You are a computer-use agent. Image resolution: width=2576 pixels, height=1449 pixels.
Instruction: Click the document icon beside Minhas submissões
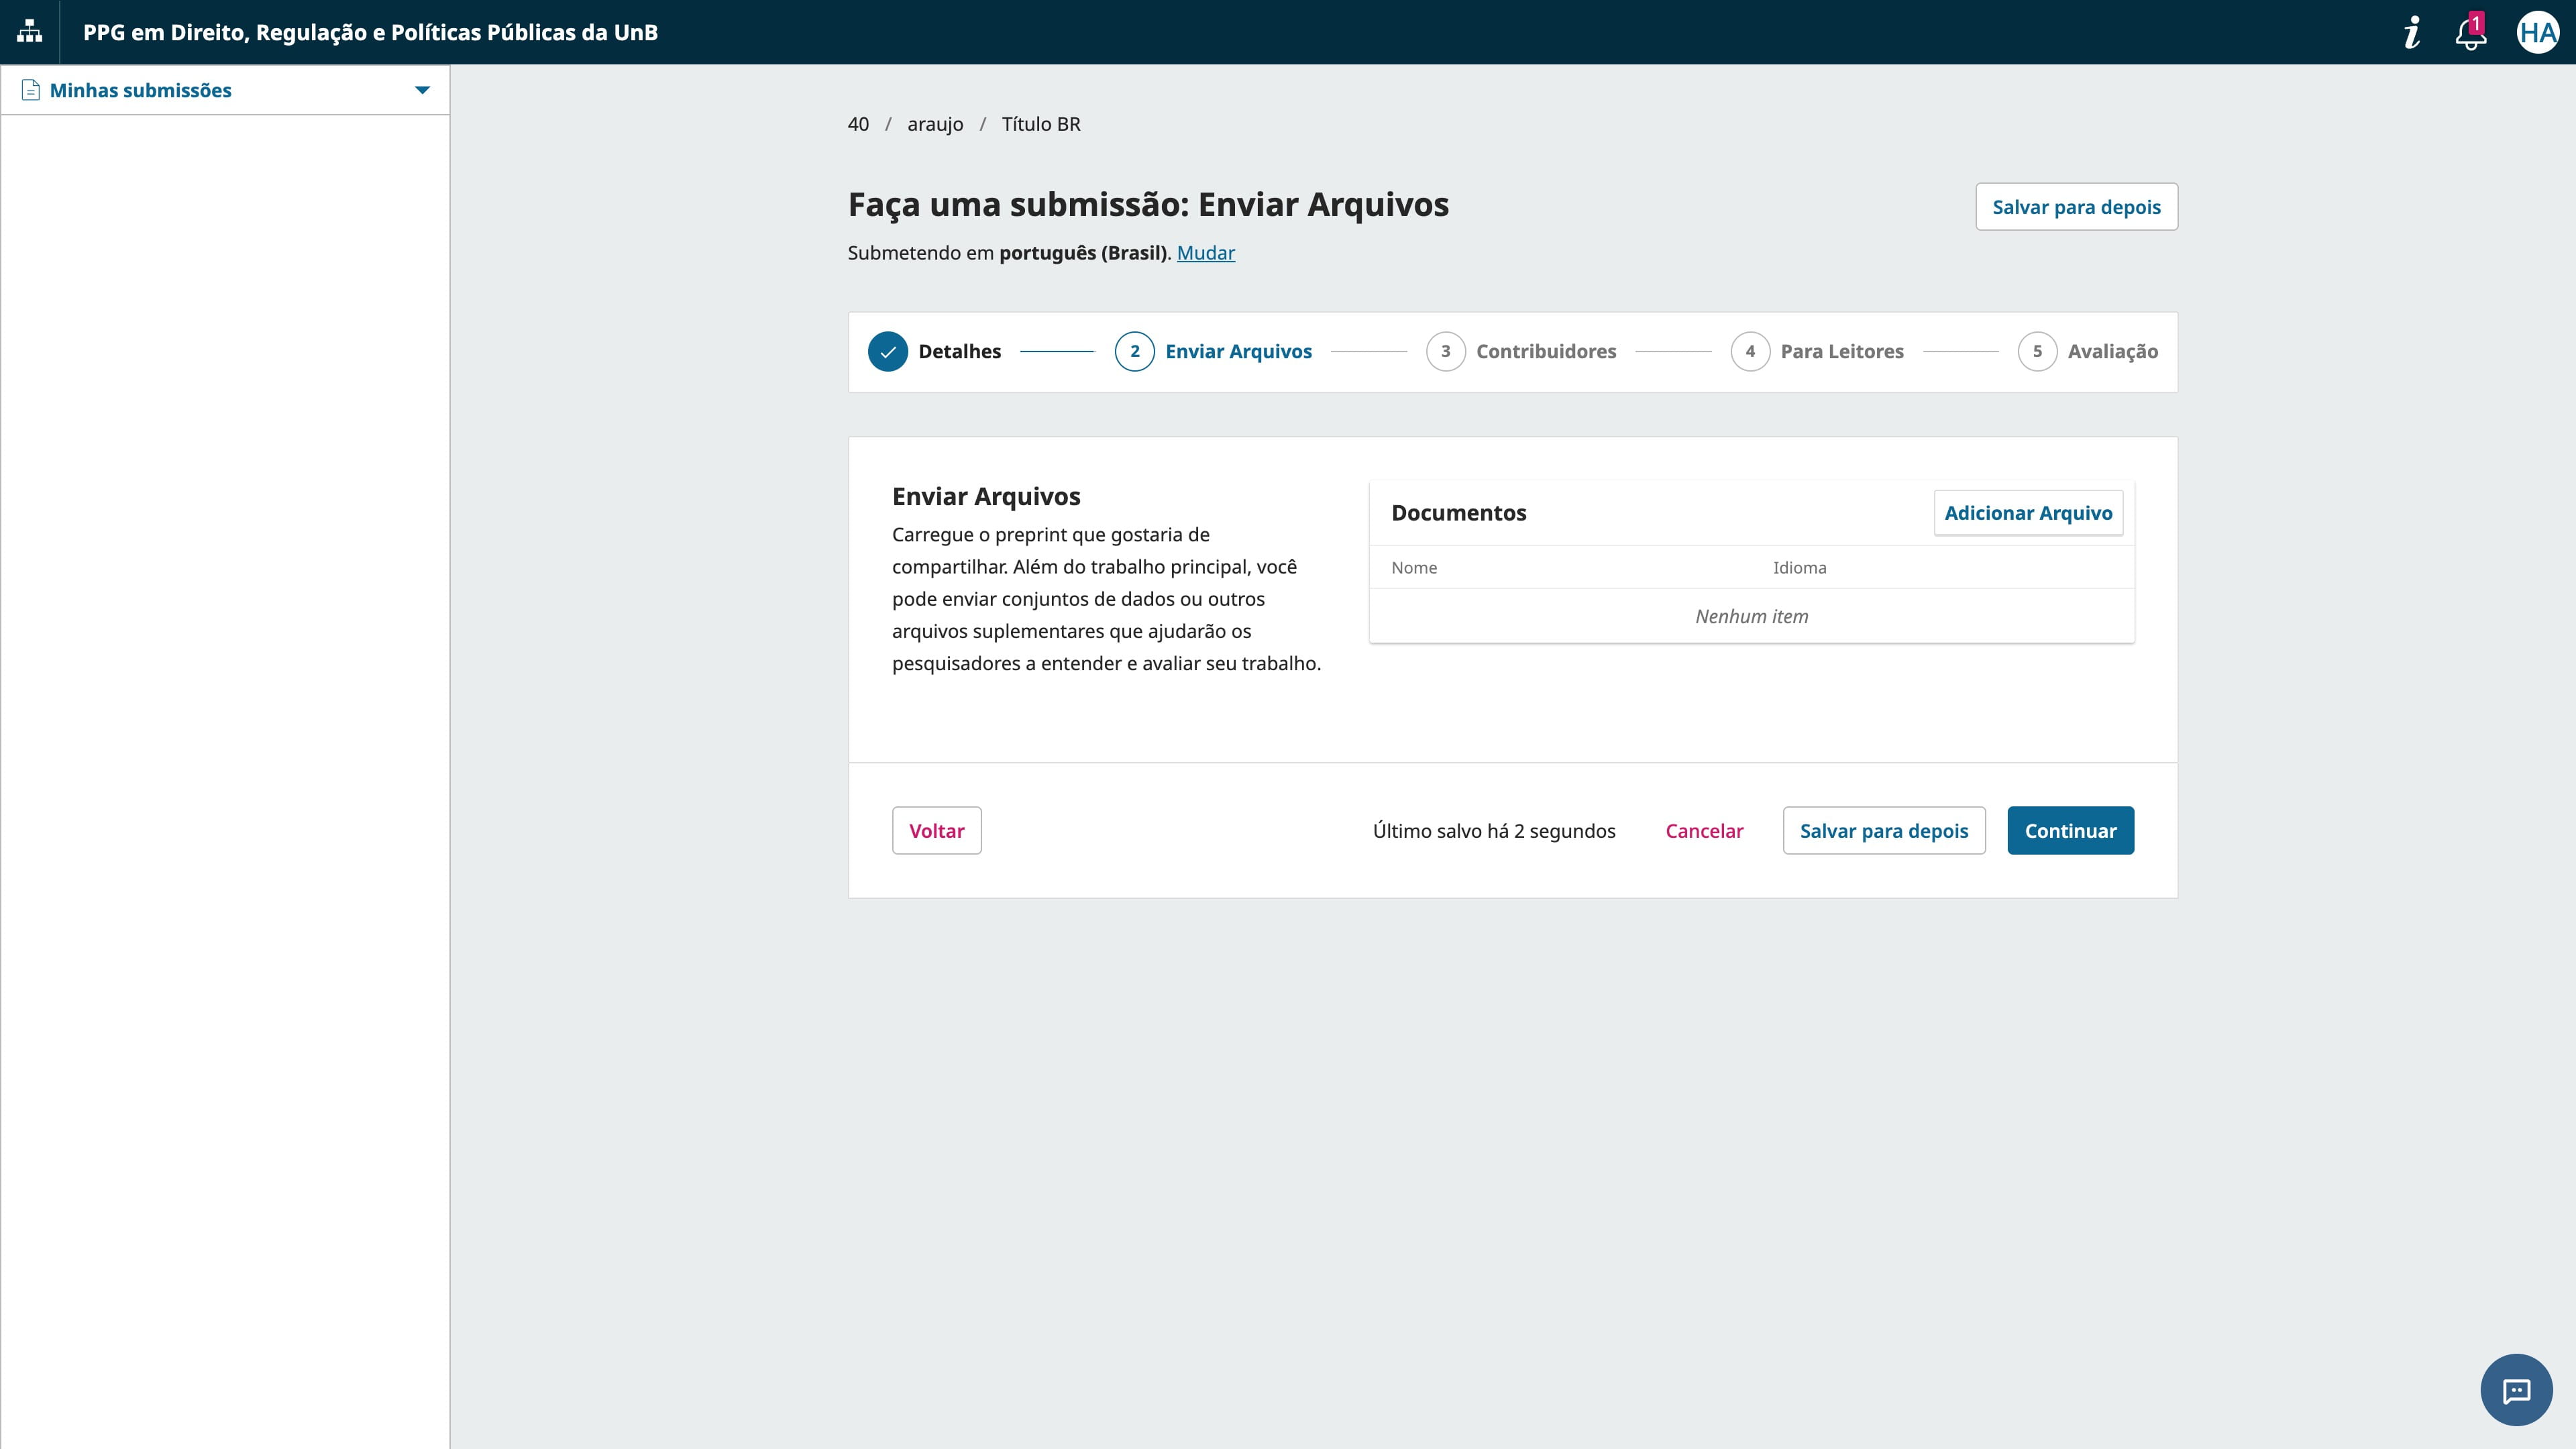pyautogui.click(x=30, y=89)
